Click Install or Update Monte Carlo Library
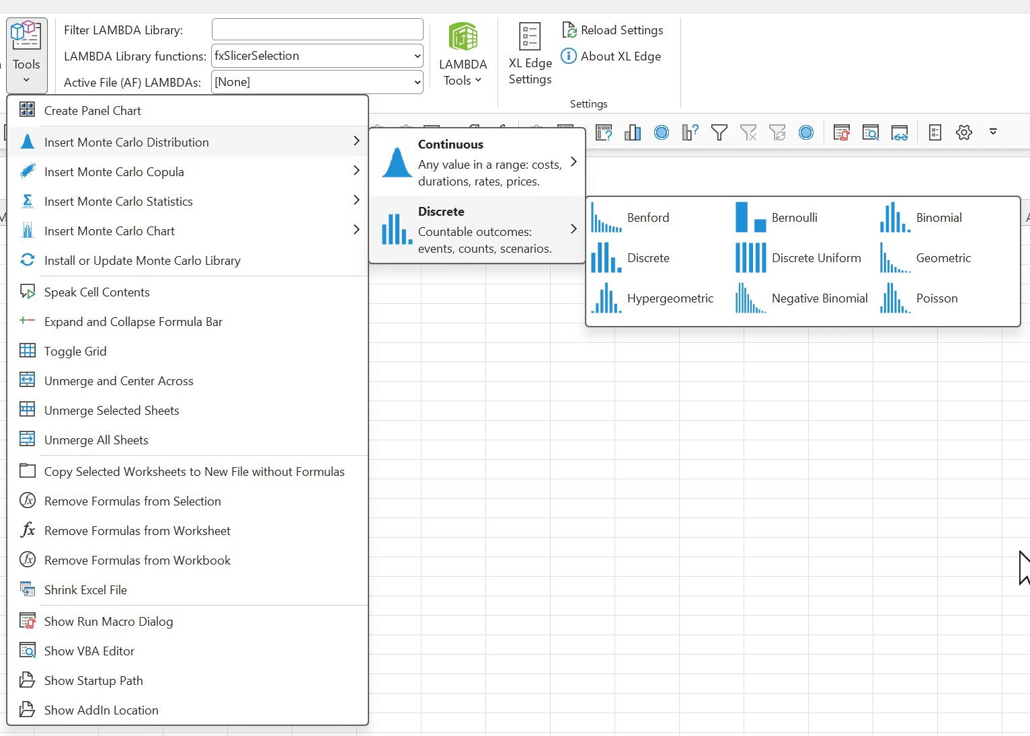1030x736 pixels. pos(188,260)
